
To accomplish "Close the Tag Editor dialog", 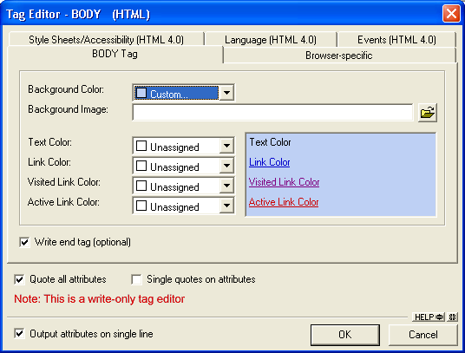I will click(451, 14).
